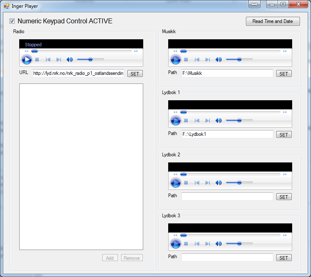
Task: Play the Lydbok 2 player
Action: 176,182
